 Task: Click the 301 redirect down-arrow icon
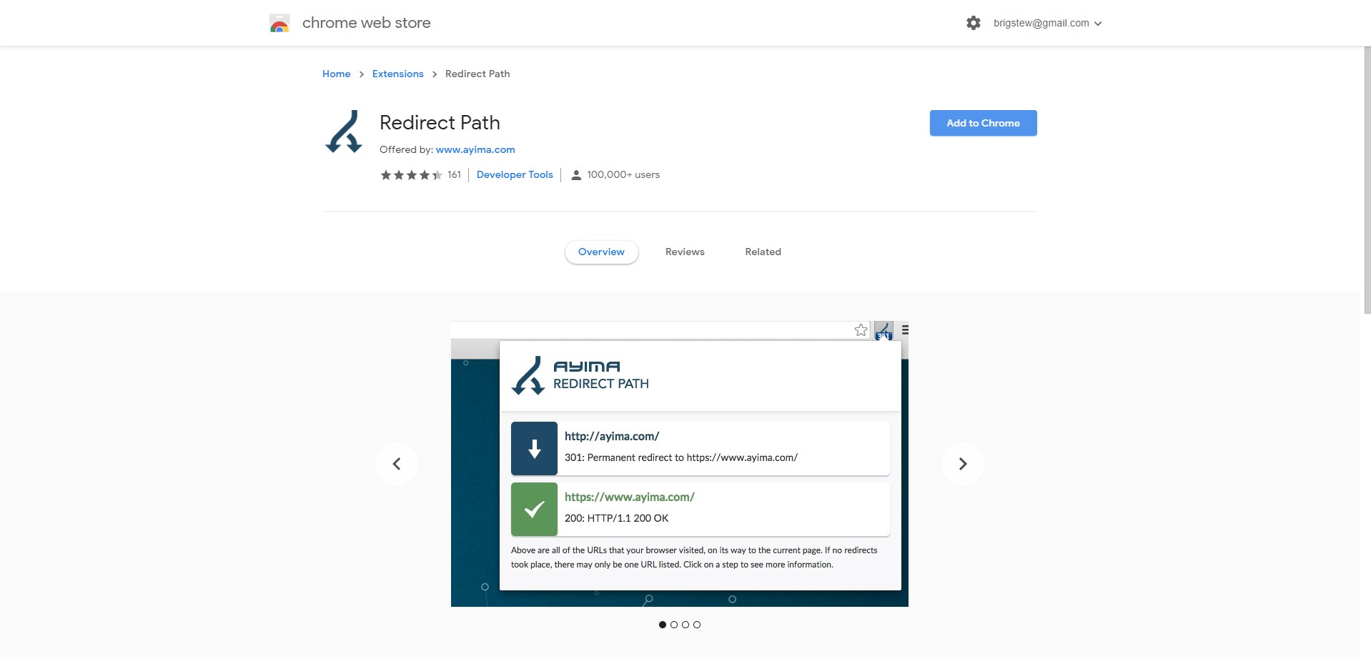[534, 449]
